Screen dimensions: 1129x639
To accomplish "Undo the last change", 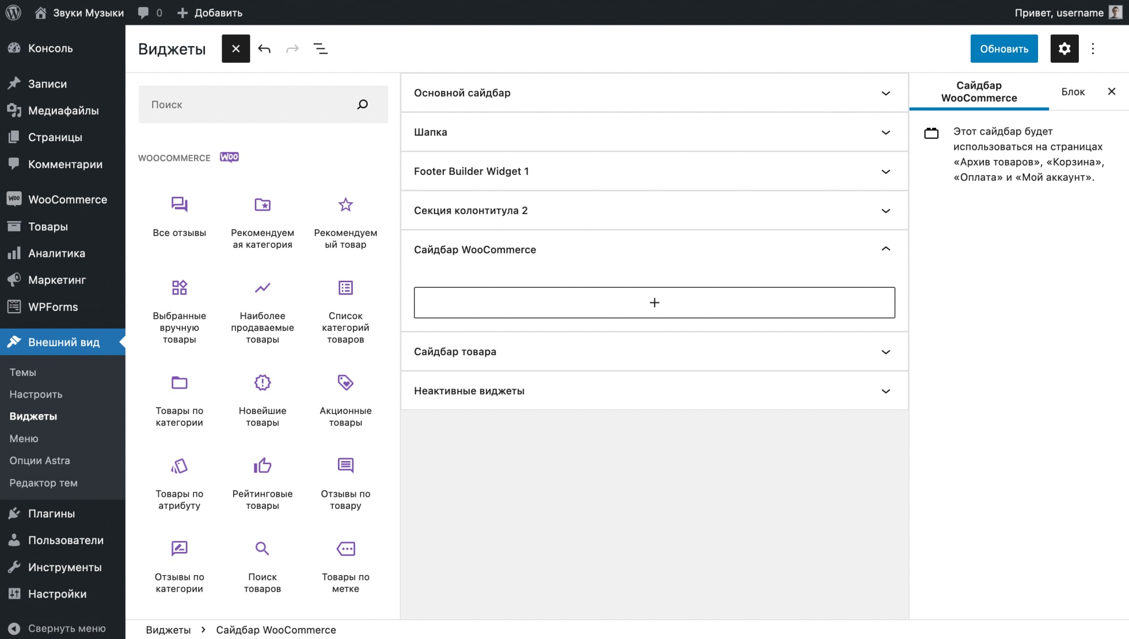I will 264,49.
